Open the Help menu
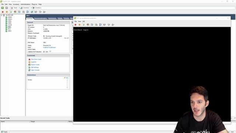Image resolution: width=236 pixels, height=133 pixels. [40, 4]
